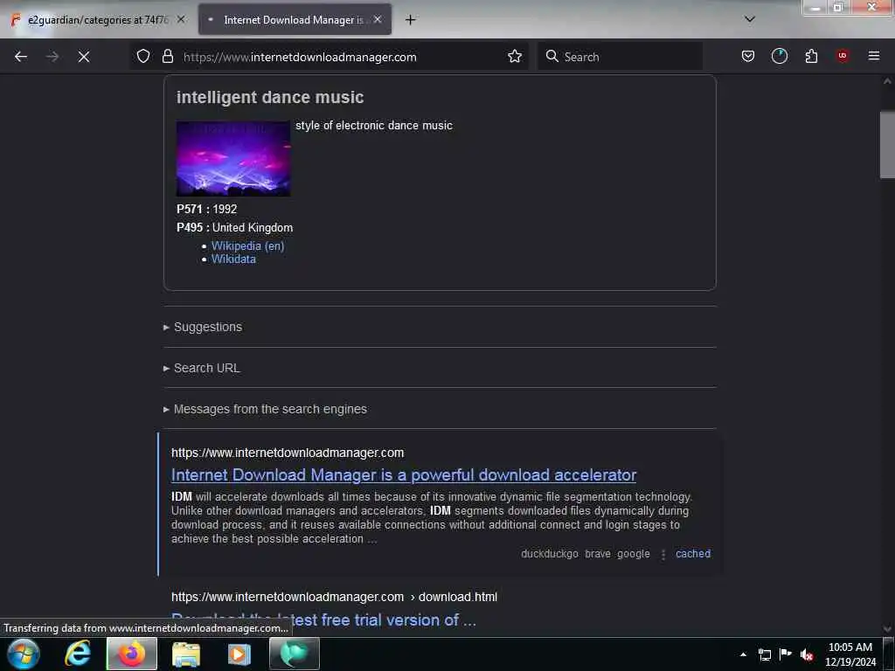Image resolution: width=895 pixels, height=671 pixels.
Task: Open the Windows Start menu
Action: [x=24, y=654]
